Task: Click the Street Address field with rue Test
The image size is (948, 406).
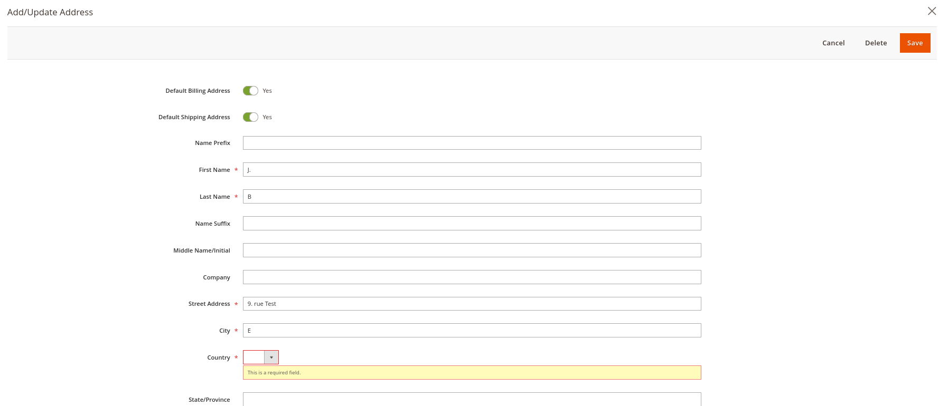Action: pyautogui.click(x=472, y=304)
